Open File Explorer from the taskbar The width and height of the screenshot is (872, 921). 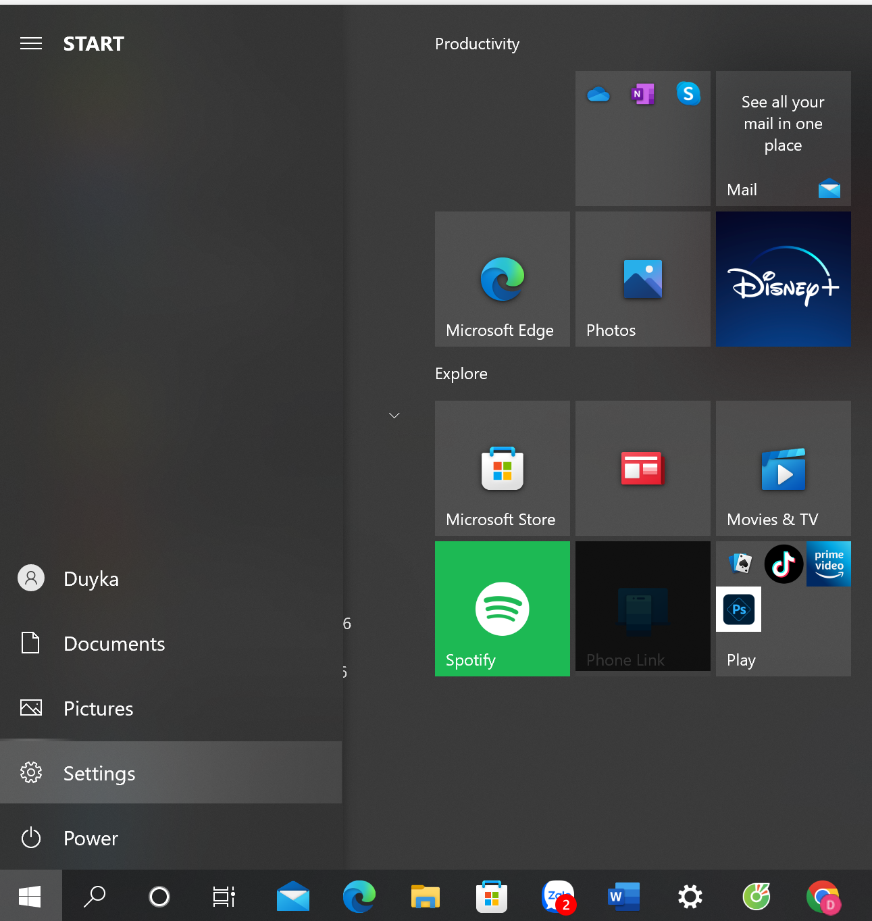click(426, 896)
